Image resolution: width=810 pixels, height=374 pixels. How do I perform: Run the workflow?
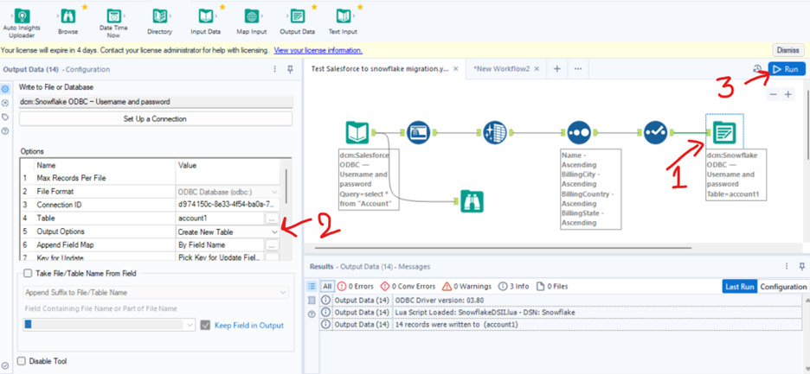787,69
